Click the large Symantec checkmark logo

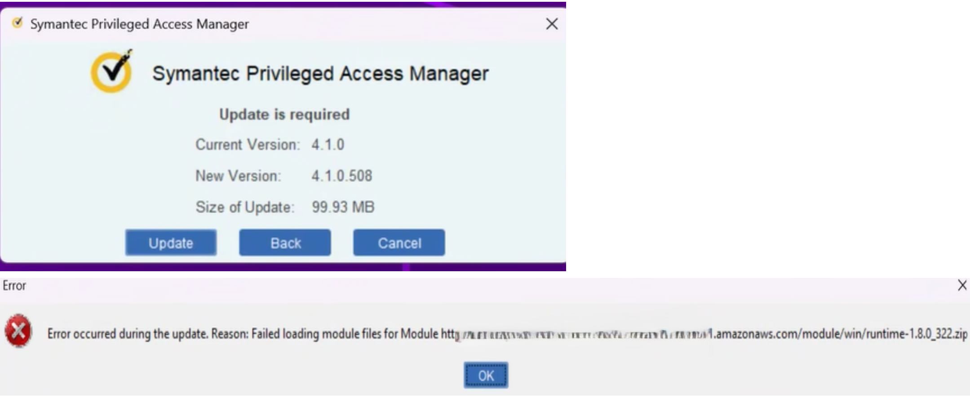coord(111,72)
